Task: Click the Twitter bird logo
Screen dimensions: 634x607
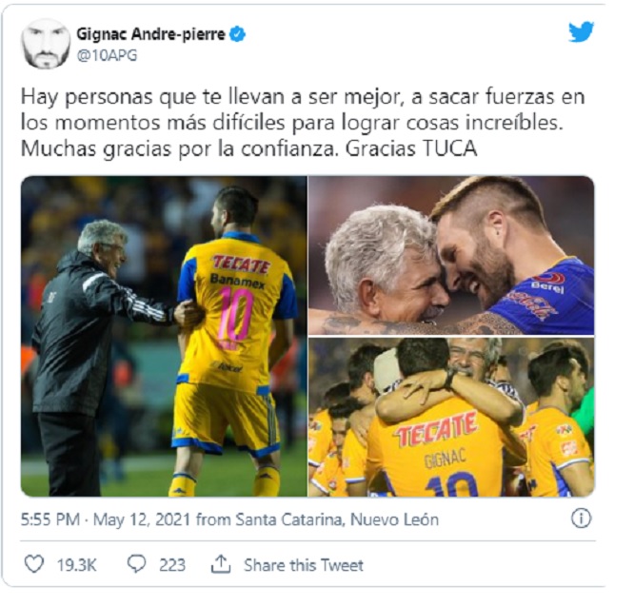Action: 581,32
